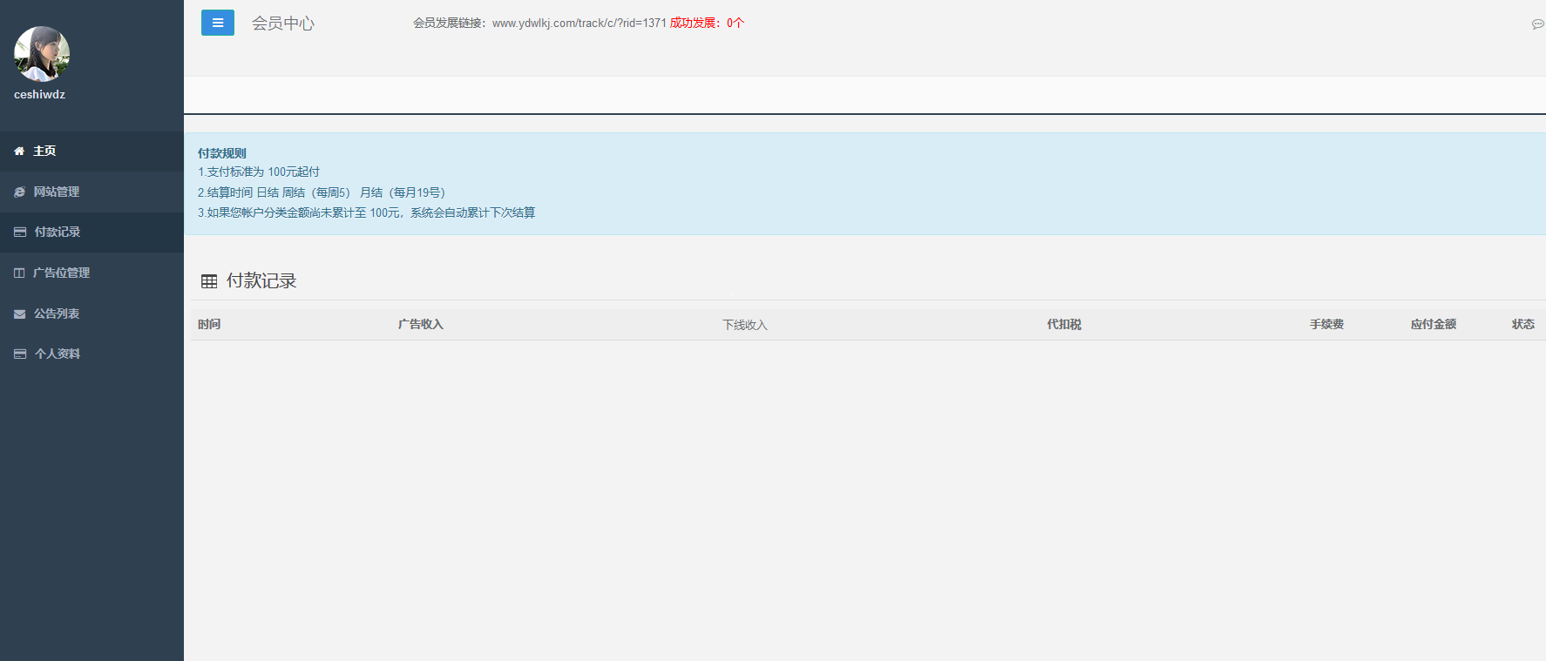Image resolution: width=1546 pixels, height=661 pixels.
Task: Click the 手续费 column header
Action: (x=1326, y=325)
